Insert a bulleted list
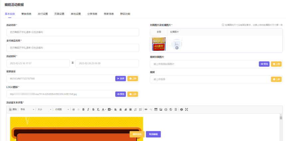This screenshot has width=286, height=141. point(140,109)
